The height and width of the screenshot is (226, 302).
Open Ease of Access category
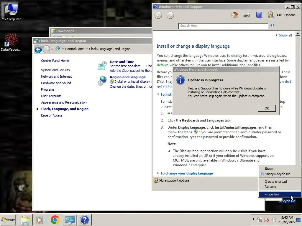click(52, 115)
